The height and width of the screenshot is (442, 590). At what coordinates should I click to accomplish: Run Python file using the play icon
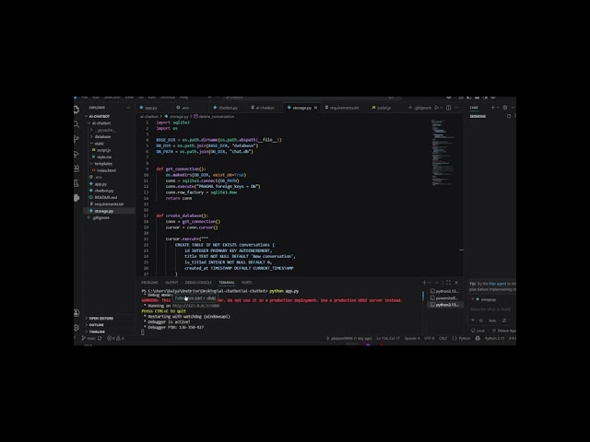(x=436, y=108)
